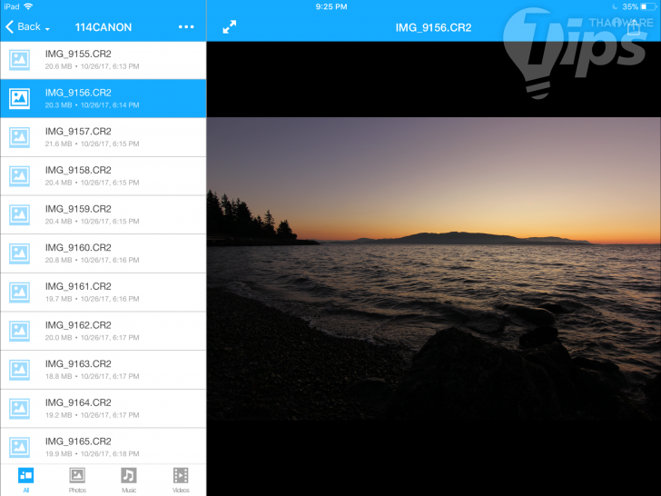Click the 114CANON folder title
The width and height of the screenshot is (661, 496).
click(104, 27)
